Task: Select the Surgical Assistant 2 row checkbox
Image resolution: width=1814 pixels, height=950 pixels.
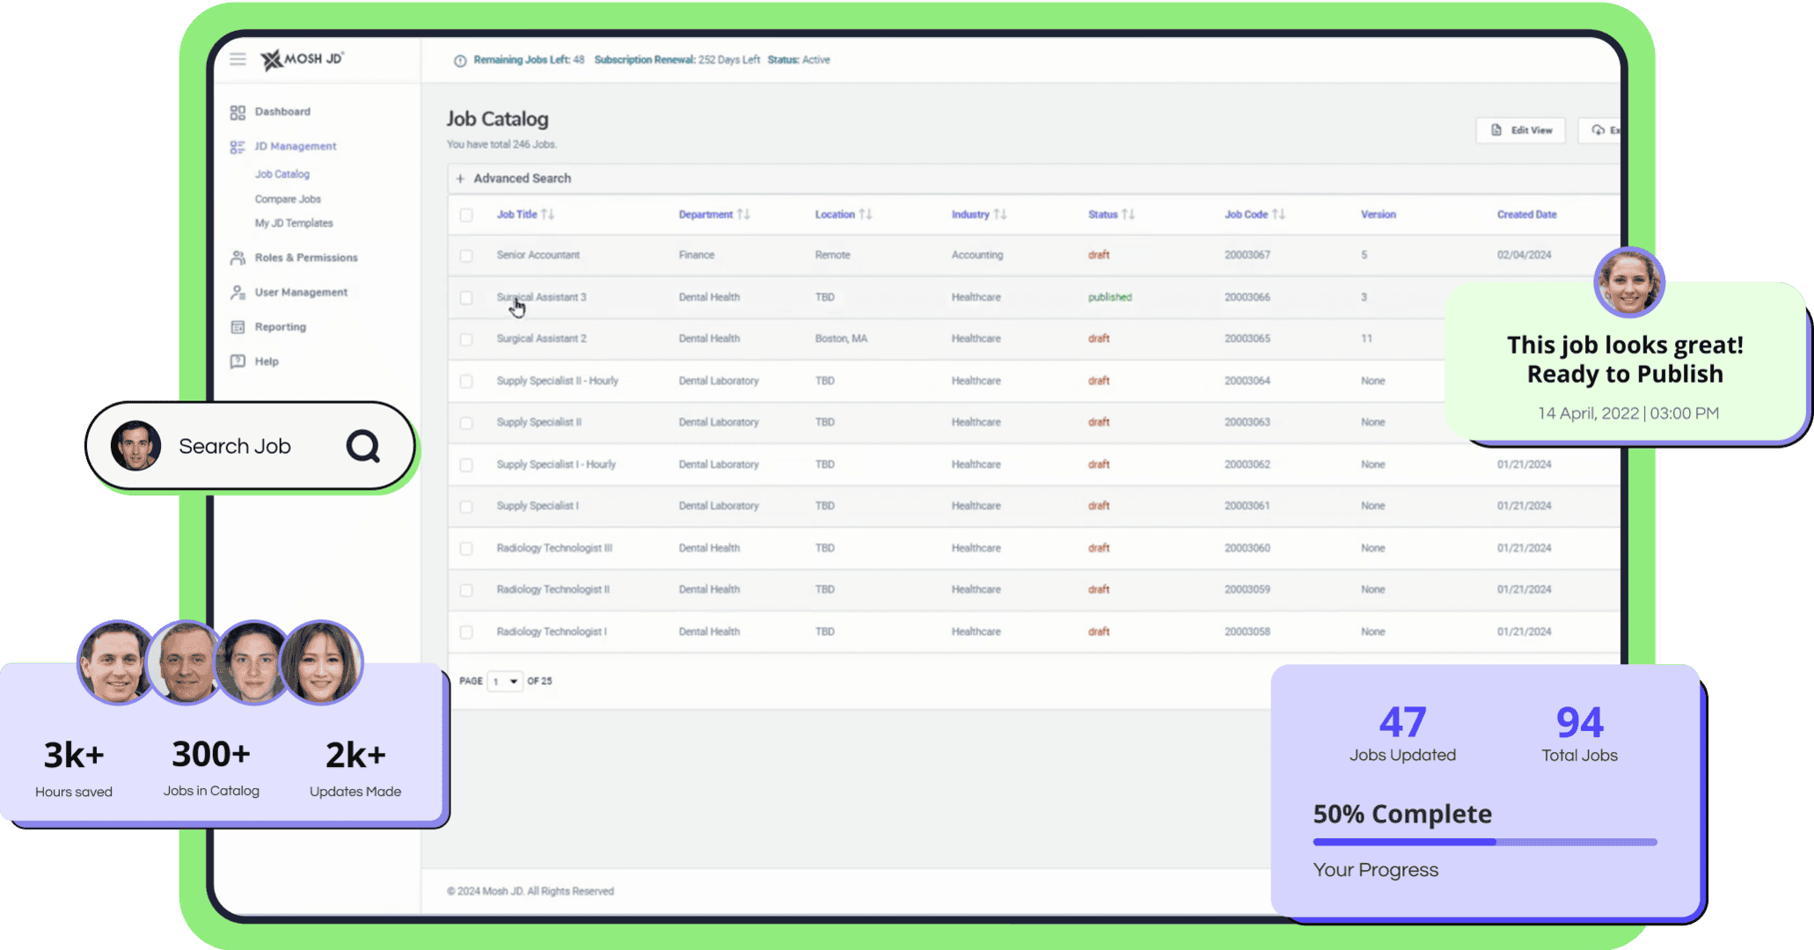Action: [x=466, y=340]
